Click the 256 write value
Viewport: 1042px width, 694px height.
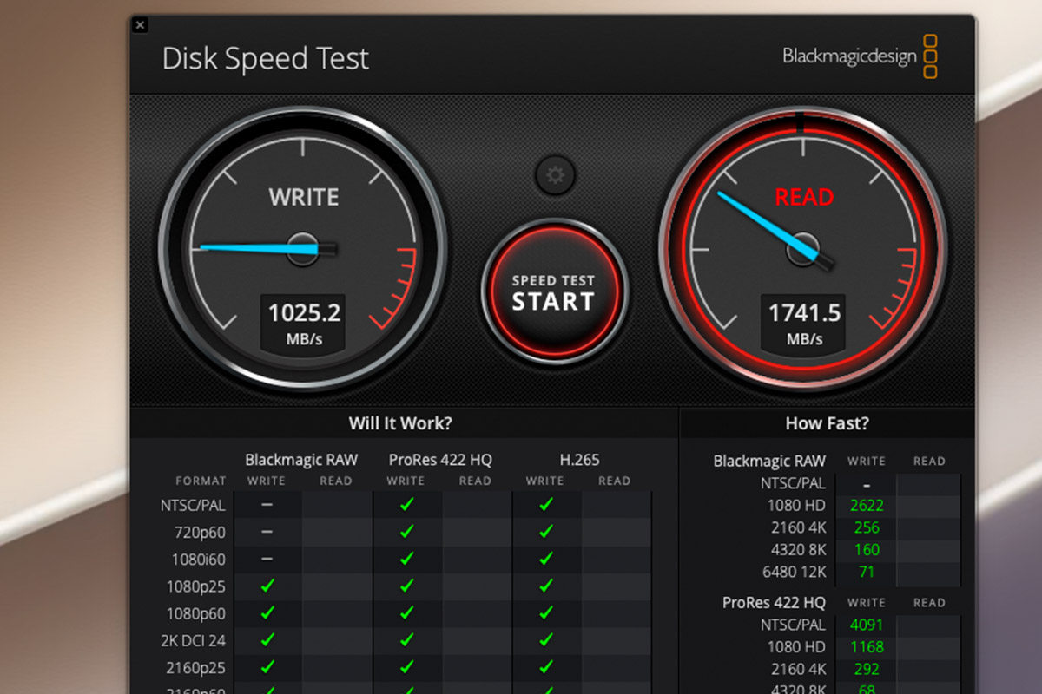(x=867, y=527)
